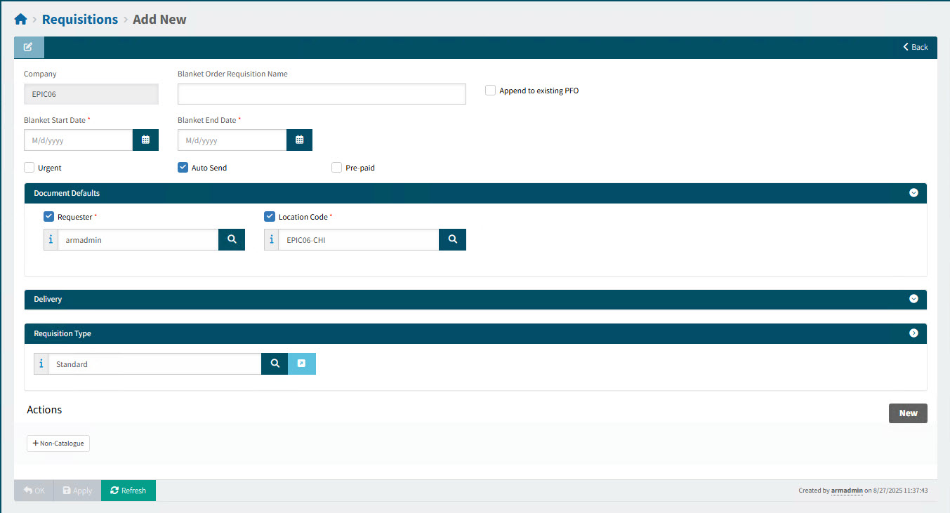Uncheck the Auto Send checkbox
950x513 pixels.
[x=183, y=168]
